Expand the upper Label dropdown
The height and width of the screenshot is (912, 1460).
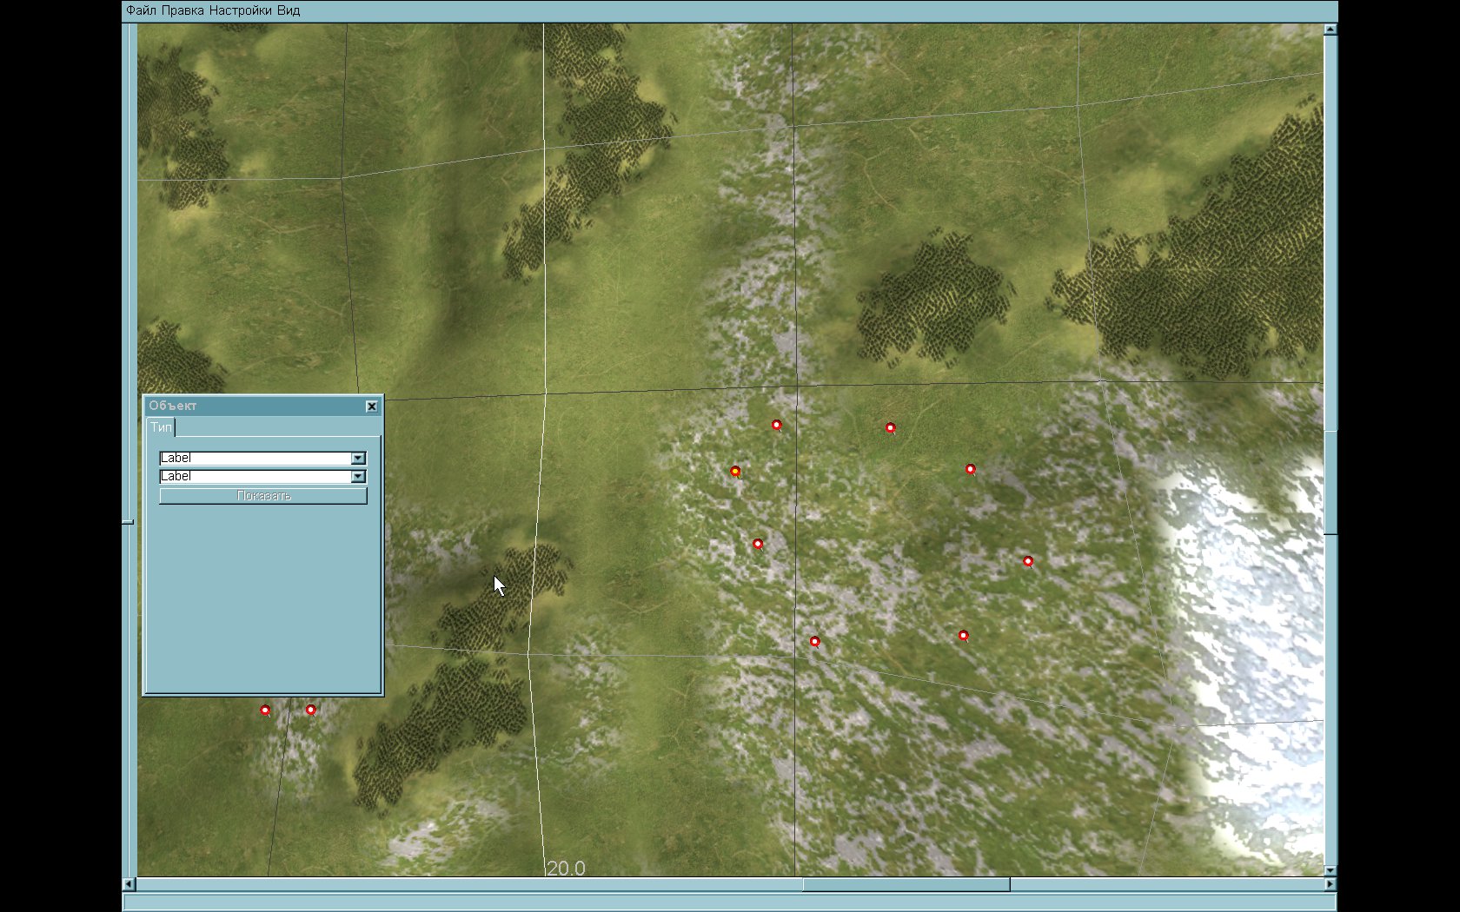tap(358, 458)
